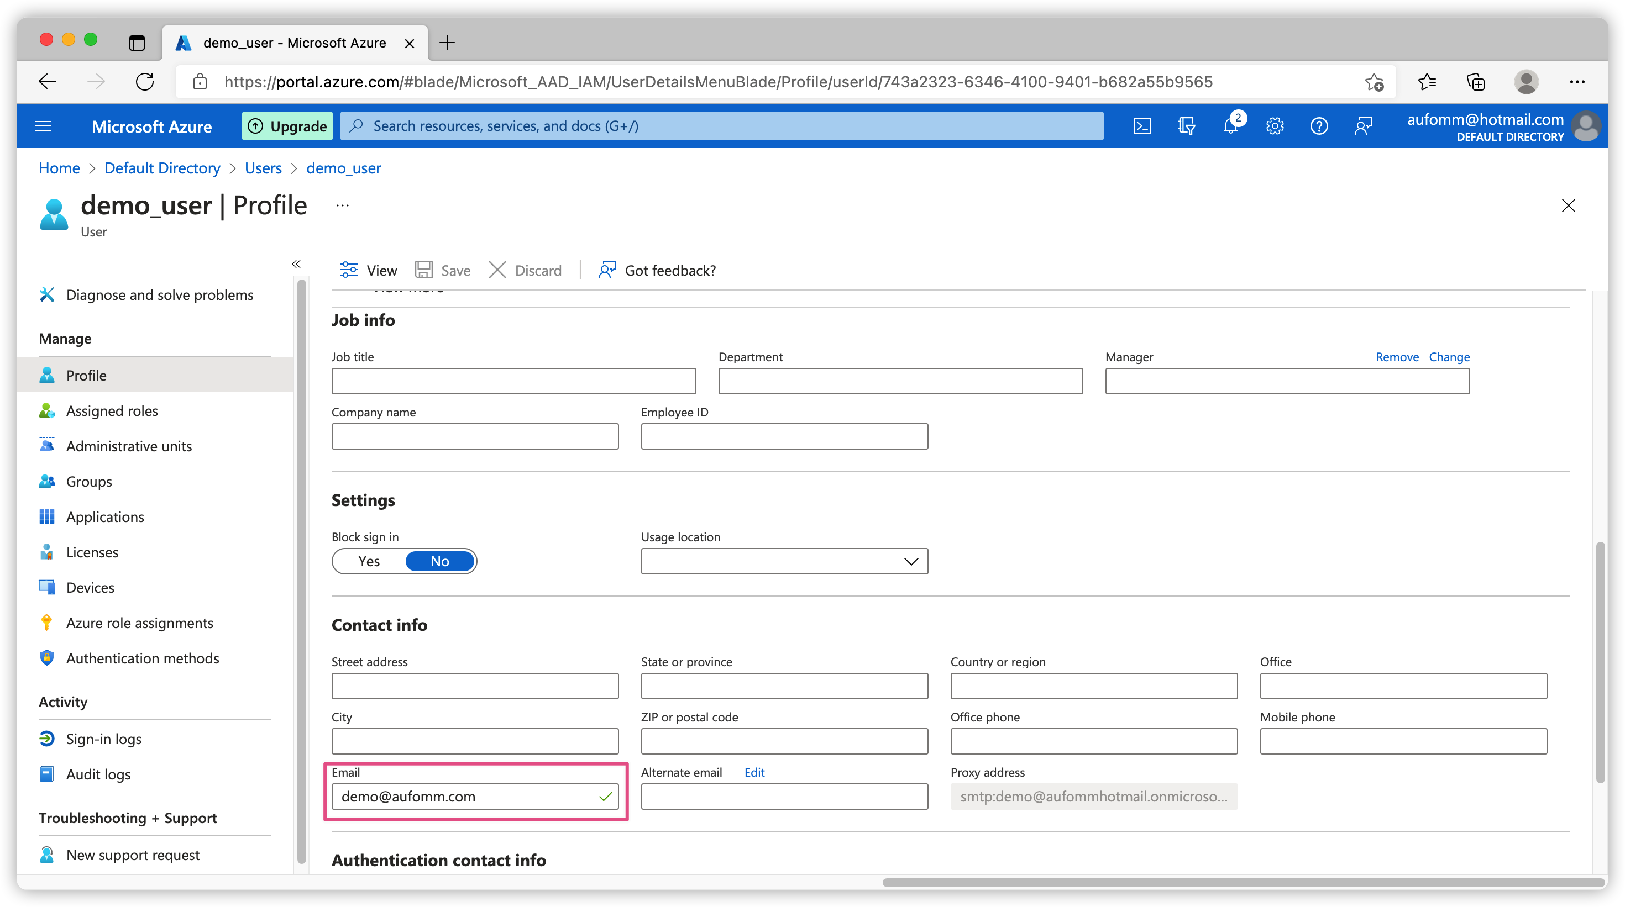Set Block sign in to Yes

[x=369, y=561]
